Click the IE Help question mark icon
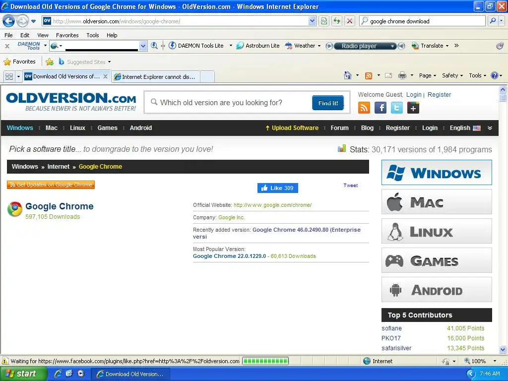Screen dimensions: 508x381 click(x=495, y=75)
